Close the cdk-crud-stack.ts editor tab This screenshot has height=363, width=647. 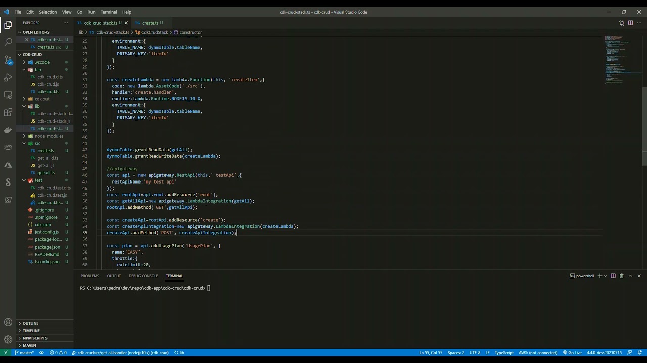point(126,23)
